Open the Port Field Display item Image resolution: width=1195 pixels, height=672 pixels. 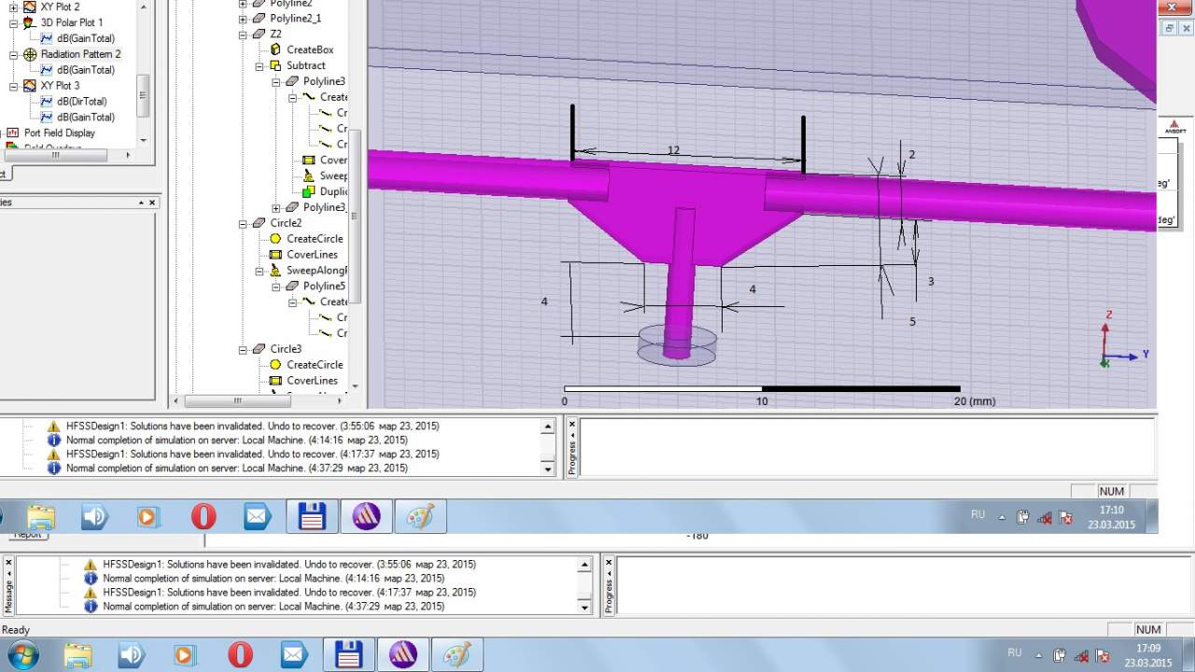pyautogui.click(x=59, y=133)
